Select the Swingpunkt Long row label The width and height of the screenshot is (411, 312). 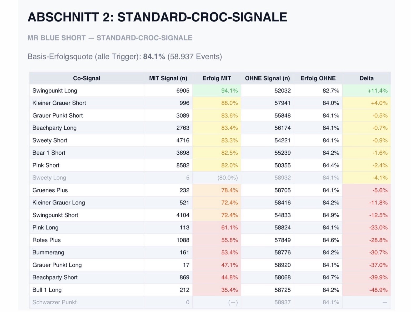click(55, 91)
